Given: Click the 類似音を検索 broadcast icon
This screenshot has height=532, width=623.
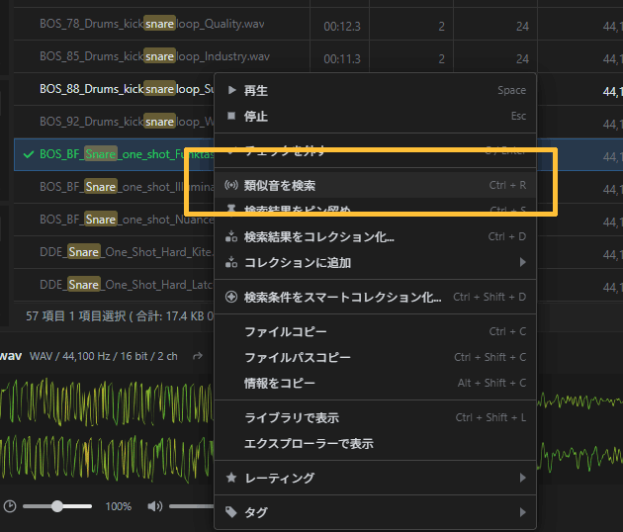Looking at the screenshot, I should pos(231,185).
